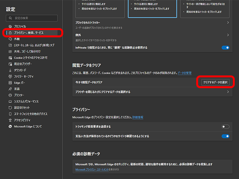239x179 pixels.
Task: Expand 例外 row chevron
Action: 228,35
